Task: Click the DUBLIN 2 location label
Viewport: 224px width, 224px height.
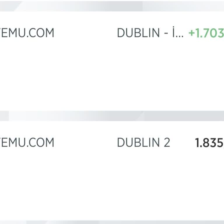Action: coord(143,143)
